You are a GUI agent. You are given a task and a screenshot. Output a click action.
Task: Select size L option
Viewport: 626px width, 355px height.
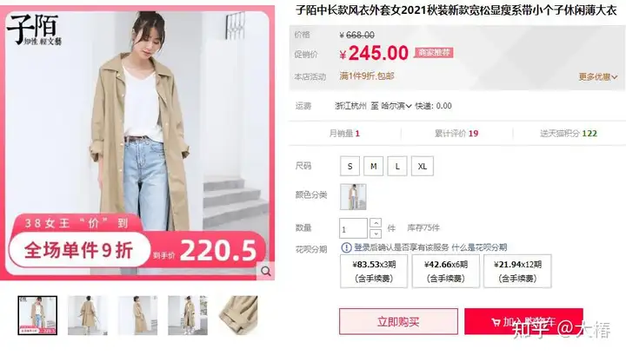(x=397, y=166)
